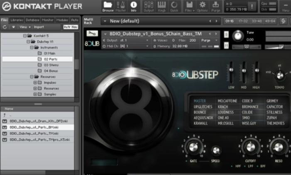Open the Output st.1 dropdown

pyautogui.click(x=147, y=40)
